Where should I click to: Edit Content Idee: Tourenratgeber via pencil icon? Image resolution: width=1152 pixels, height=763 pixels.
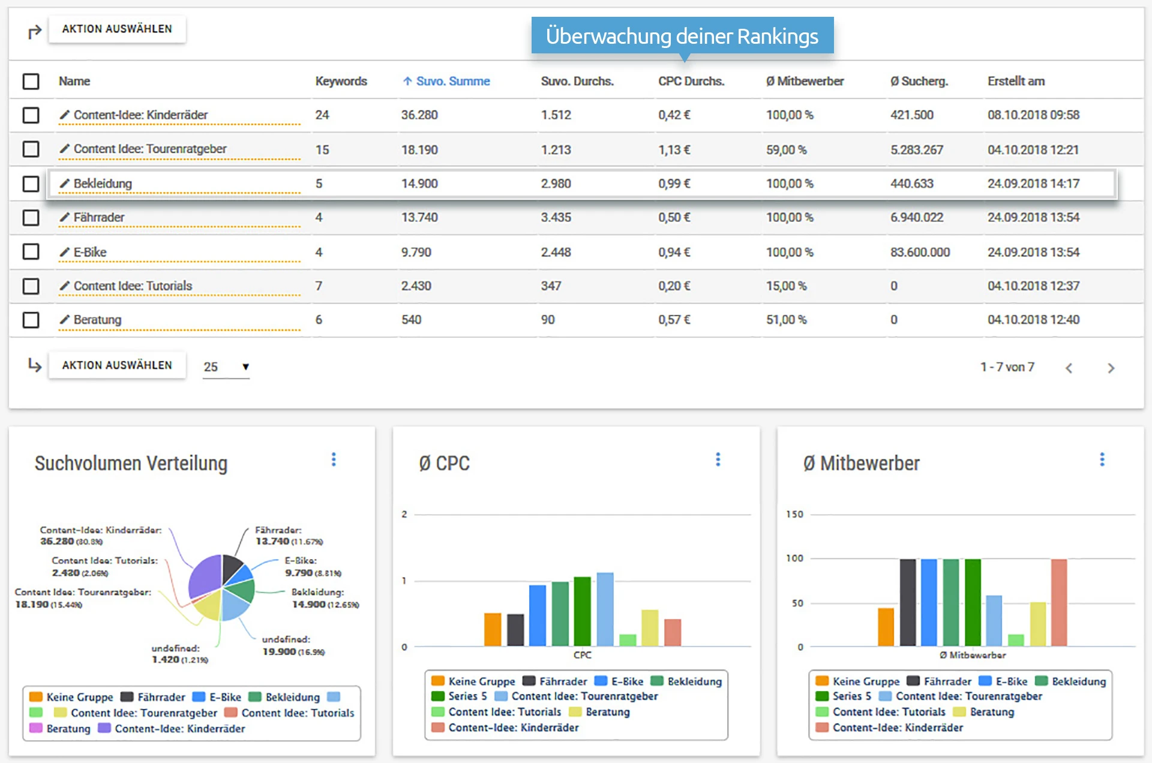click(65, 149)
